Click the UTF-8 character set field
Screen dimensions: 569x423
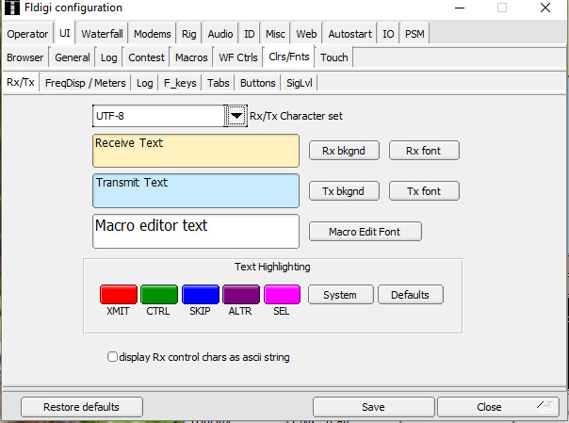[157, 116]
